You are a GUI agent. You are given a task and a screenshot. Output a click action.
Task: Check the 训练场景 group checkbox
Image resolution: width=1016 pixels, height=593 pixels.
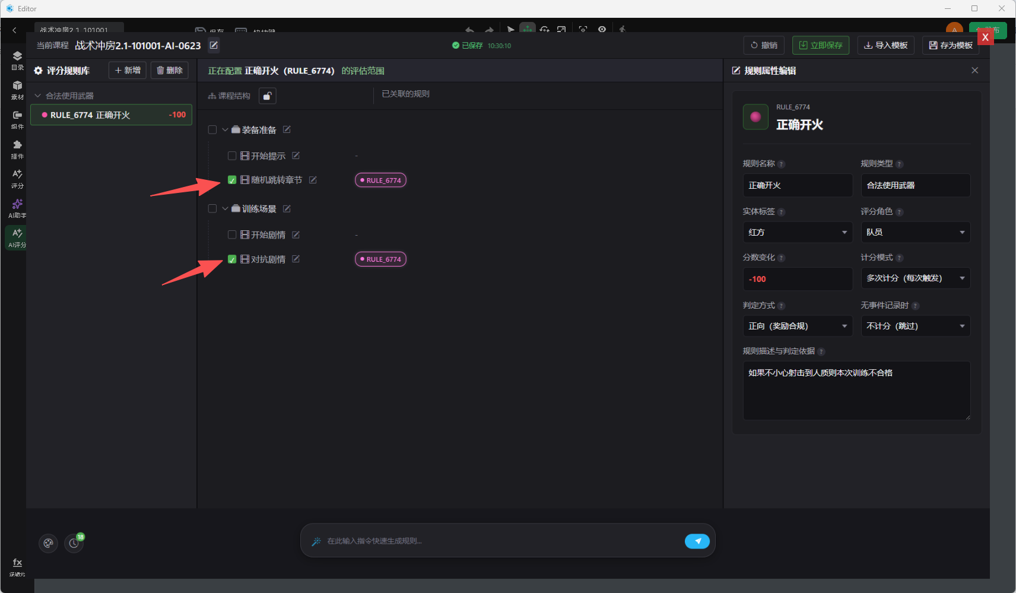coord(212,208)
